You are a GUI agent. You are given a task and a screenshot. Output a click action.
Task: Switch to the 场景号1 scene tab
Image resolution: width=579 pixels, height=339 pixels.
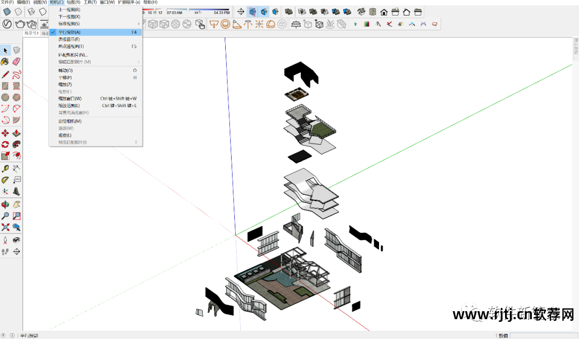pos(31,33)
